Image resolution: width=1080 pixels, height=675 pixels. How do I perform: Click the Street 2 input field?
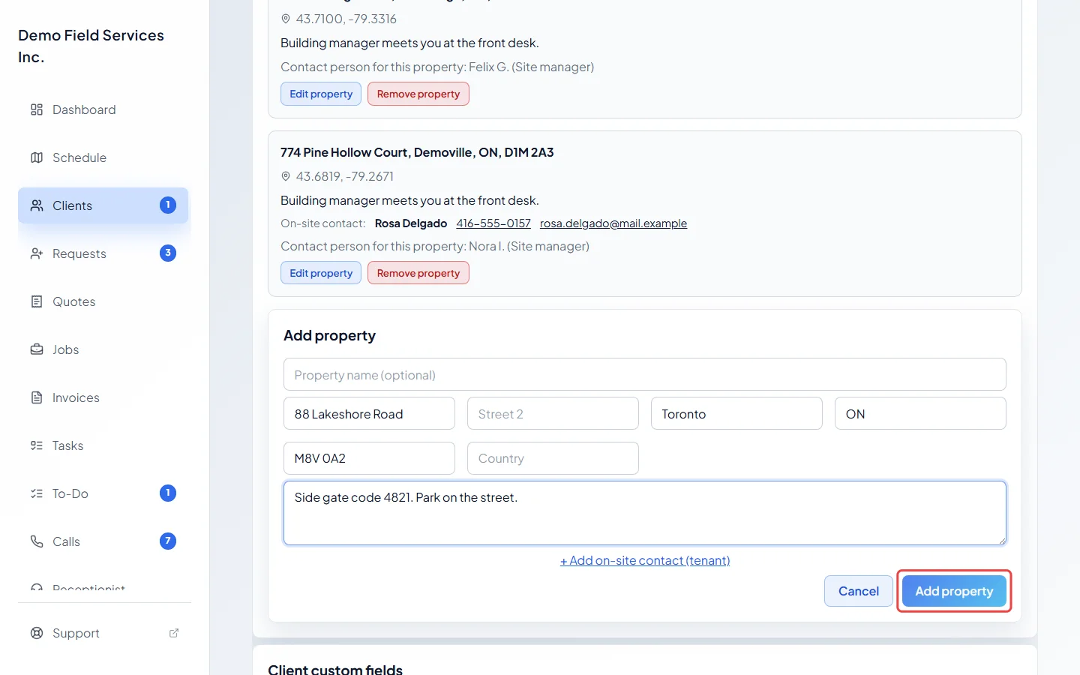tap(553, 413)
